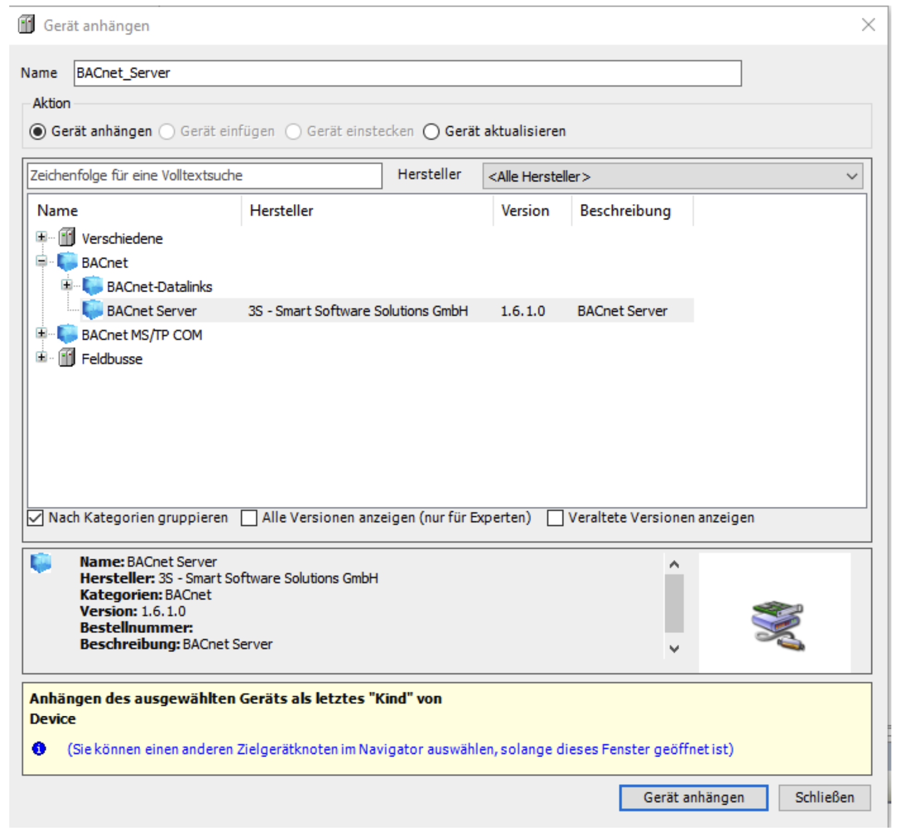Click the BACnet-Datalinks cube icon

(x=92, y=286)
